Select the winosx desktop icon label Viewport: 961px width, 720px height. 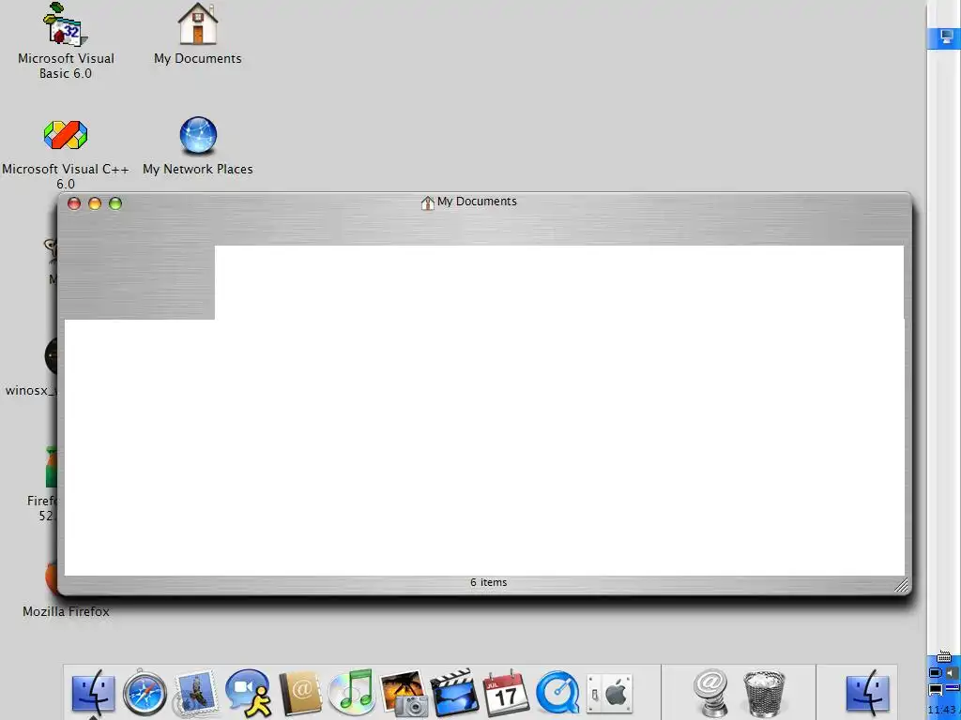(x=31, y=390)
